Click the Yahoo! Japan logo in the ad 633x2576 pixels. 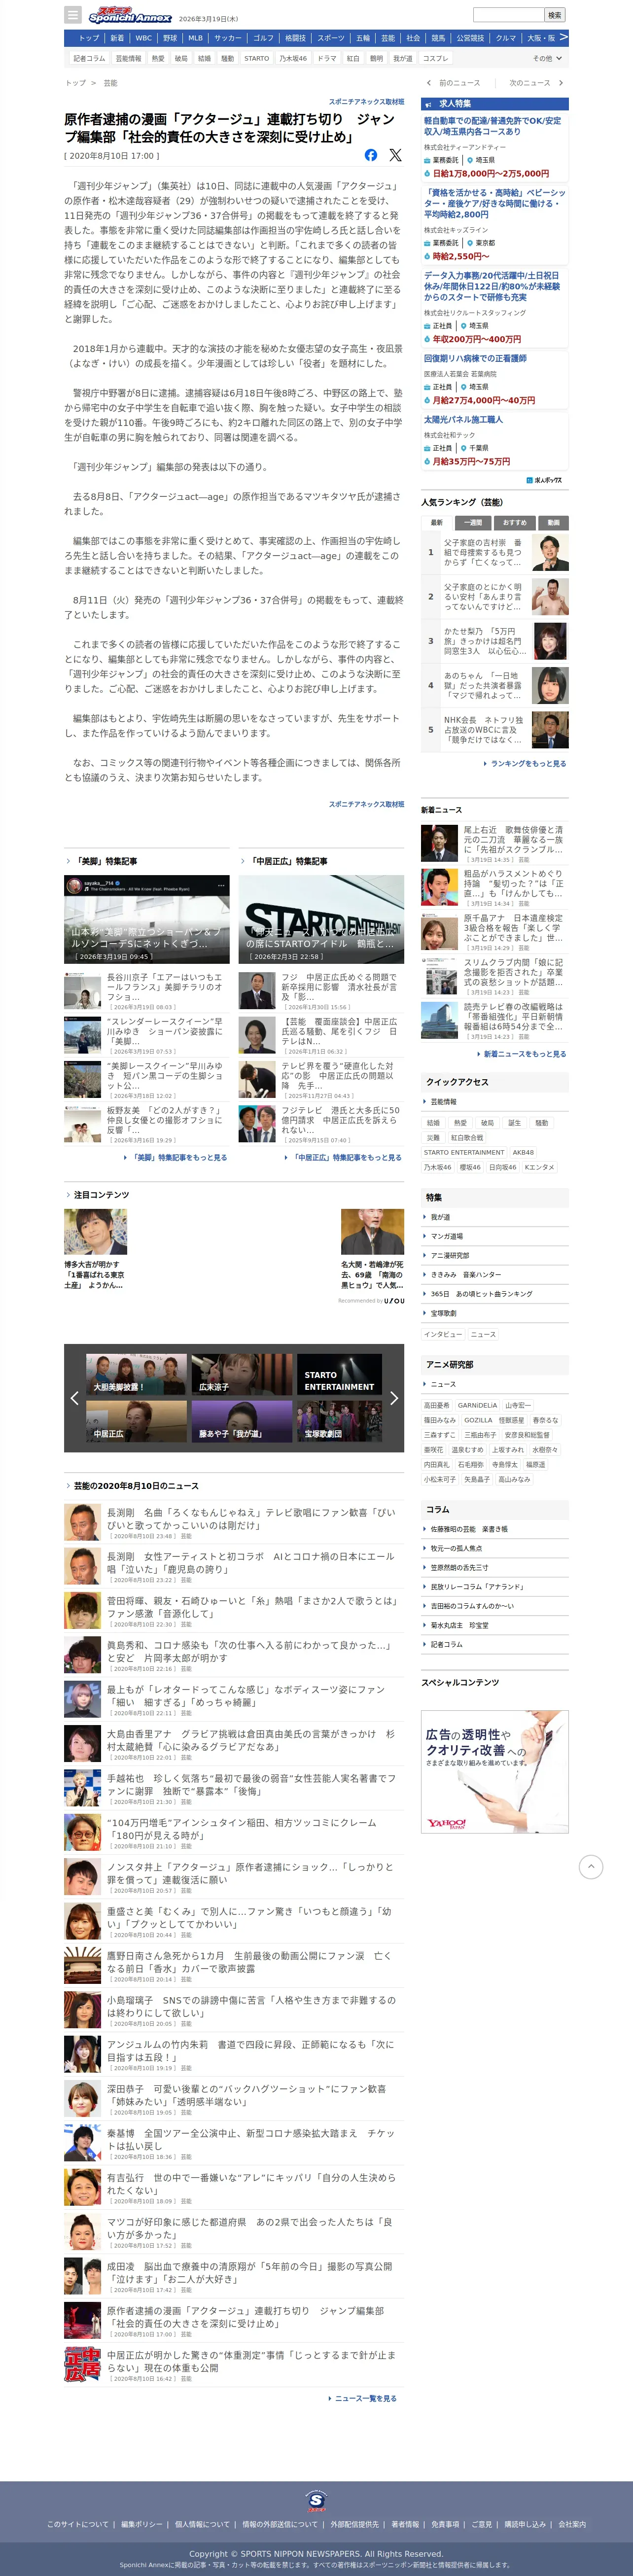pos(446,1823)
